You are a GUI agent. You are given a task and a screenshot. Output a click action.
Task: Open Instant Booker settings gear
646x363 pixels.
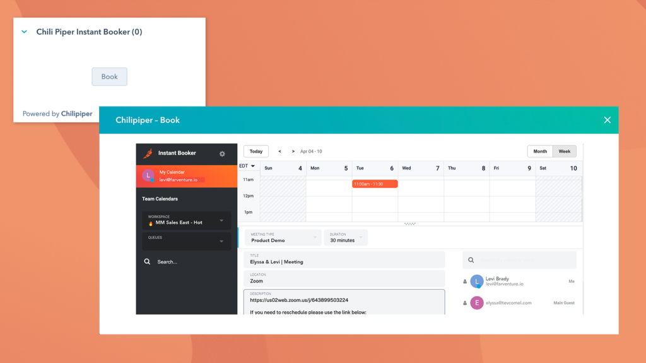pos(223,153)
